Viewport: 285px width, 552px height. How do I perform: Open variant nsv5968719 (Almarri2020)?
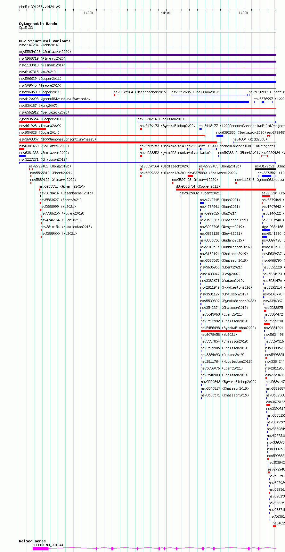click(42, 59)
